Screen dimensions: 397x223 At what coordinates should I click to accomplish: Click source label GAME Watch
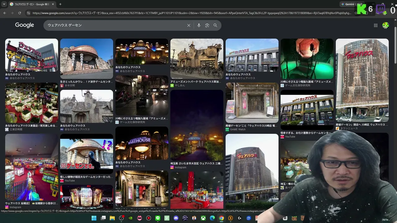tap(238, 129)
